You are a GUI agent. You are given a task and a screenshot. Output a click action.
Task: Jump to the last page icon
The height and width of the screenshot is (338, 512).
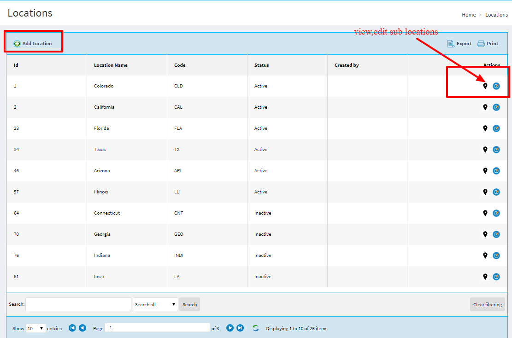pyautogui.click(x=240, y=328)
